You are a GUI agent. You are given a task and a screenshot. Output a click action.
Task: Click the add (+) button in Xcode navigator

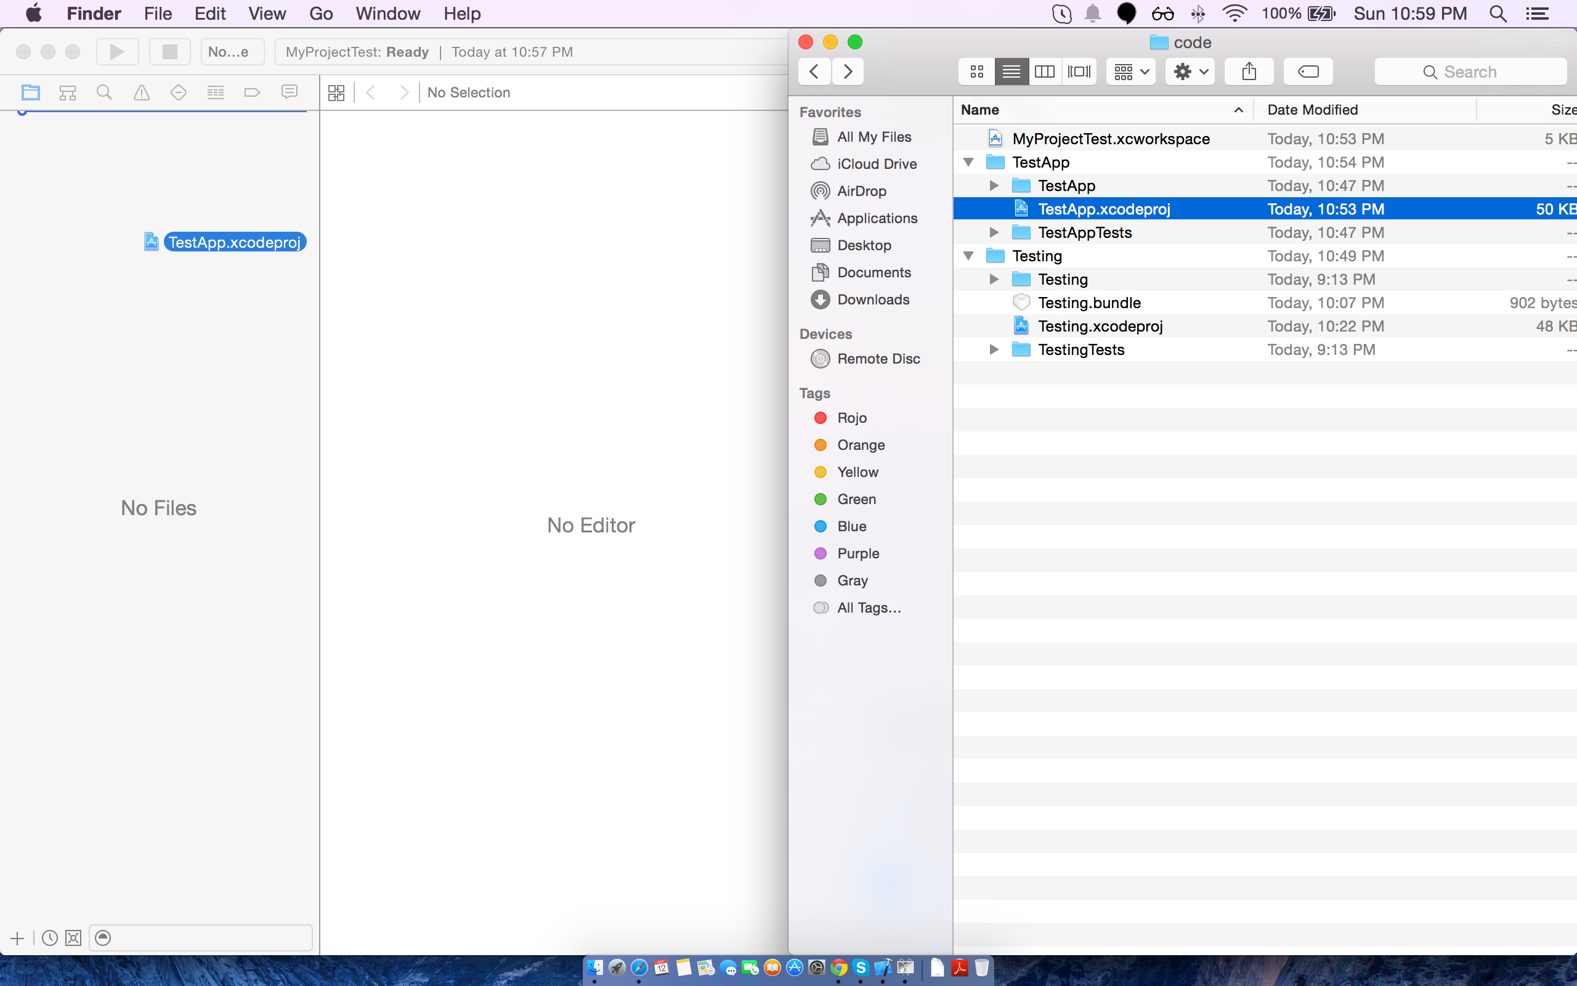(18, 938)
